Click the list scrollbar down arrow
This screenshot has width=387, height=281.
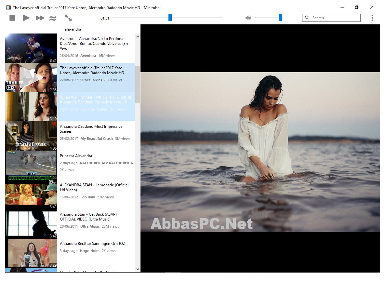point(138,269)
